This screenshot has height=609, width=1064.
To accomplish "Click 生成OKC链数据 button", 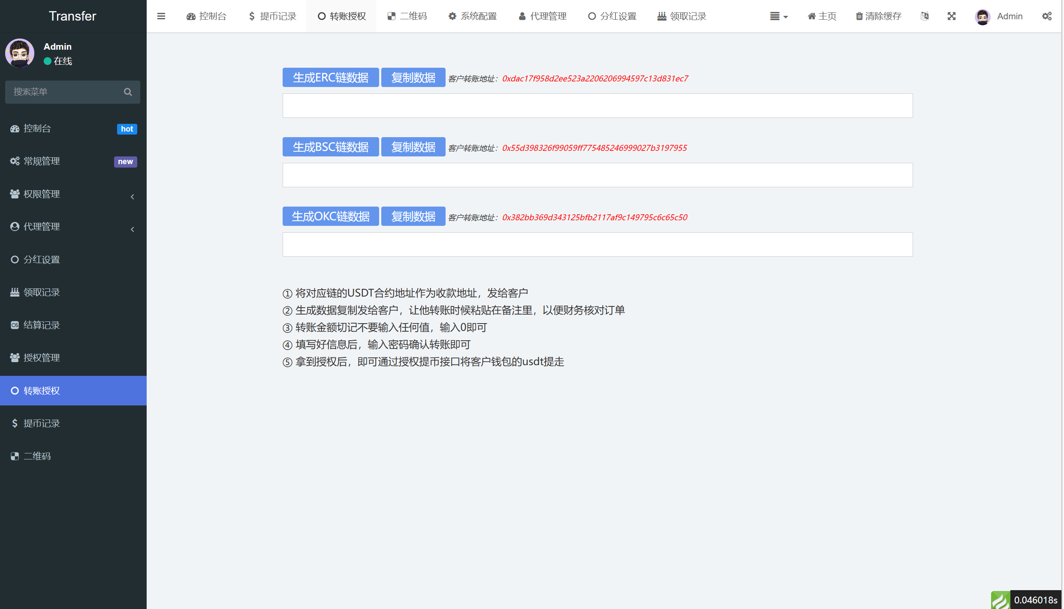I will pyautogui.click(x=331, y=216).
